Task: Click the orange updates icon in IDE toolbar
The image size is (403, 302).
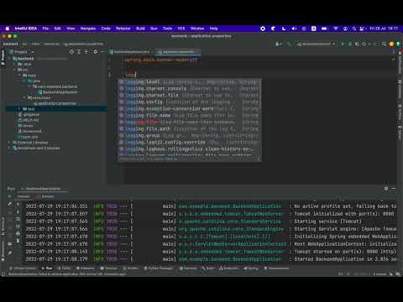Action: [x=391, y=44]
